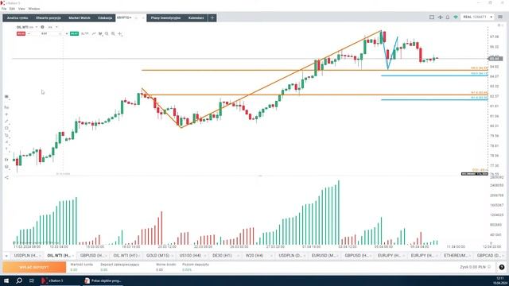The image size is (509, 286).
Task: Select the cross marker tool in left sidebar
Action: coord(6,114)
